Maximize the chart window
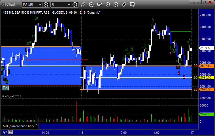 pos(204,2)
